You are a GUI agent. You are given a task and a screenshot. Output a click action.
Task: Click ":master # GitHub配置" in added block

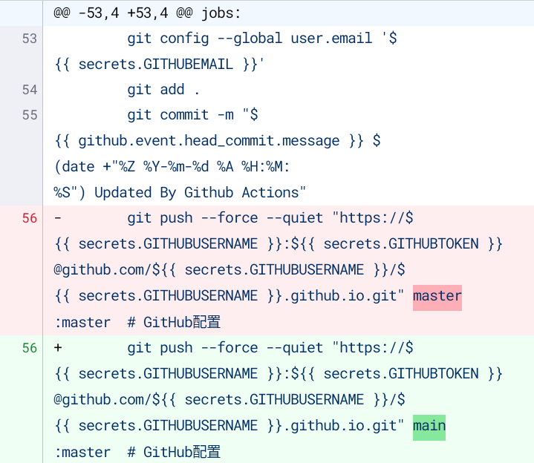137,452
